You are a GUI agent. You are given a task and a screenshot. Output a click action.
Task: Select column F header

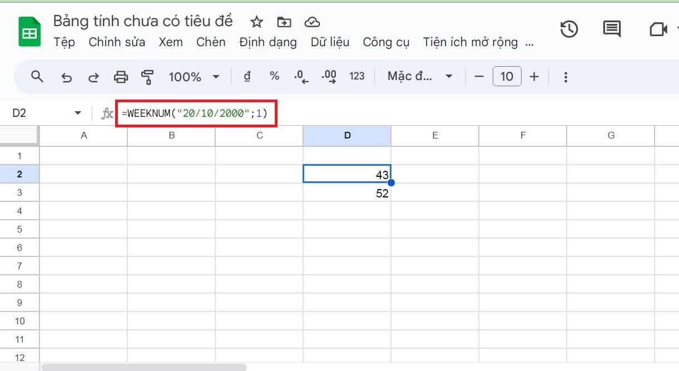pyautogui.click(x=523, y=135)
